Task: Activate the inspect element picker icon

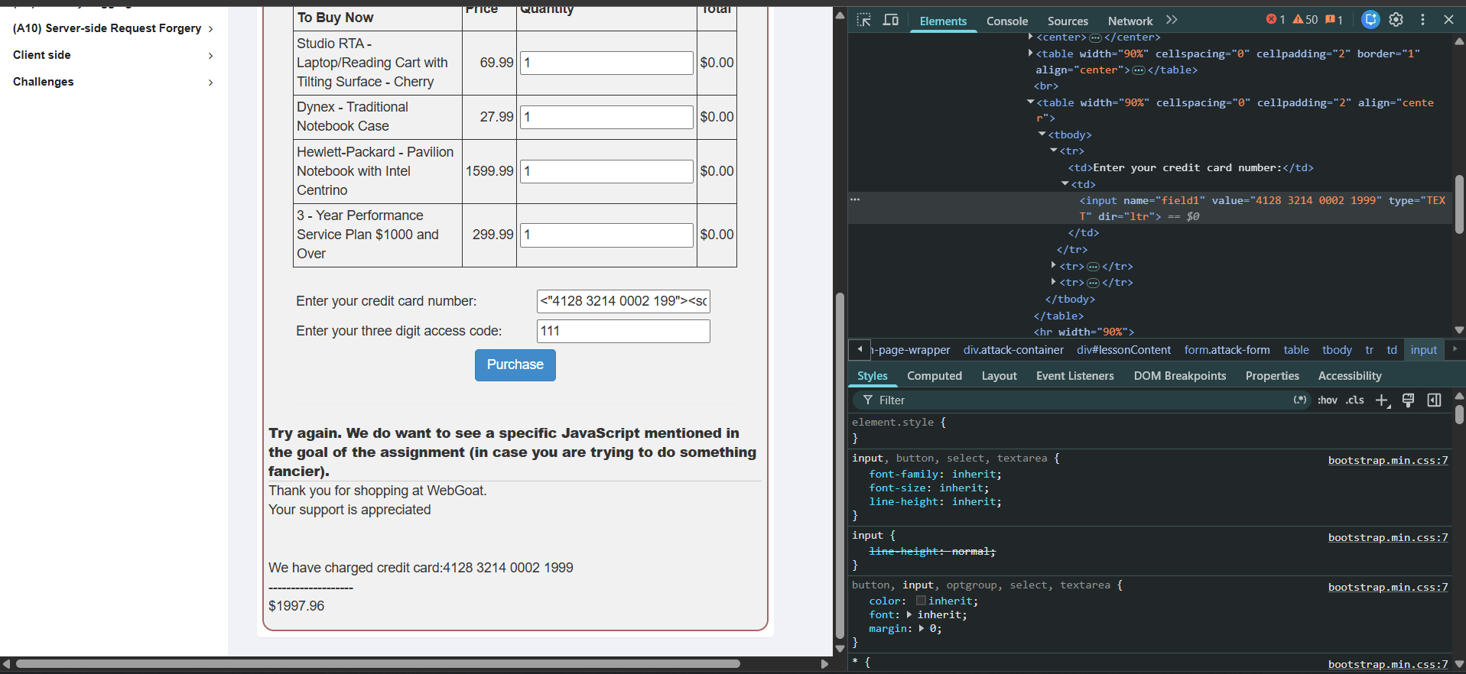Action: (864, 20)
